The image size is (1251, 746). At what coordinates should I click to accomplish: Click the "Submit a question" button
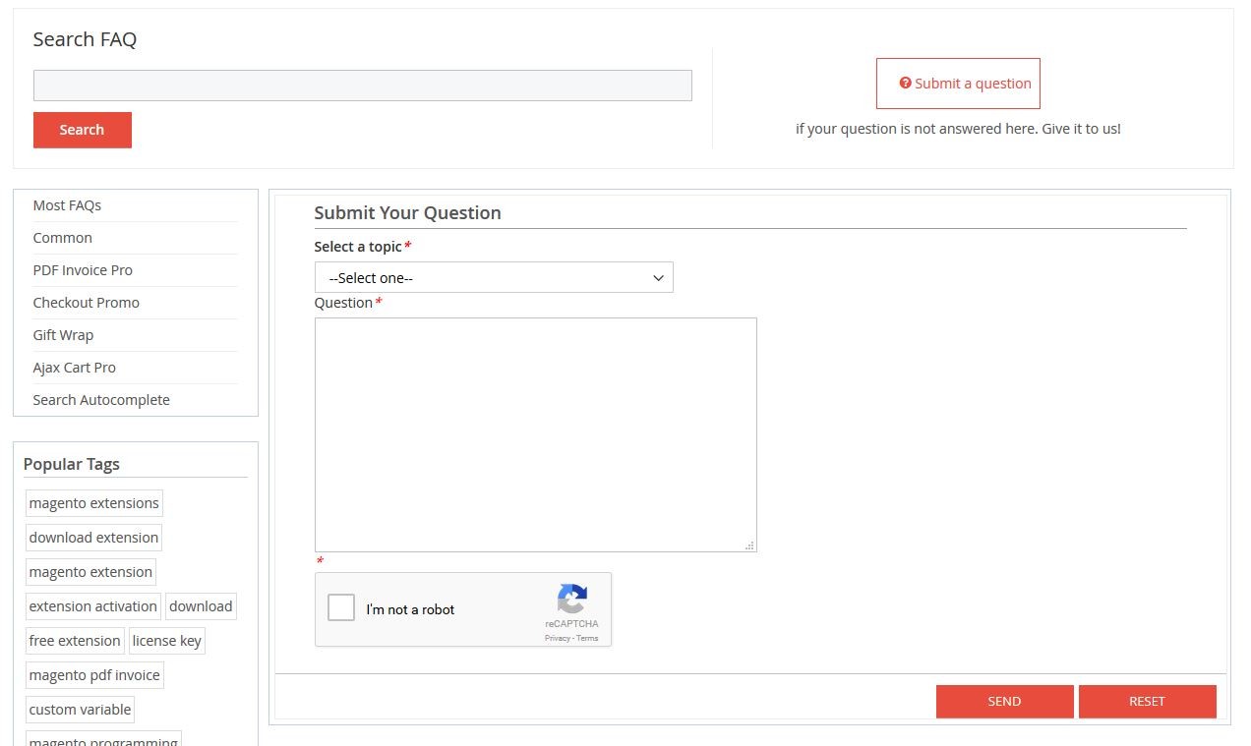point(958,83)
